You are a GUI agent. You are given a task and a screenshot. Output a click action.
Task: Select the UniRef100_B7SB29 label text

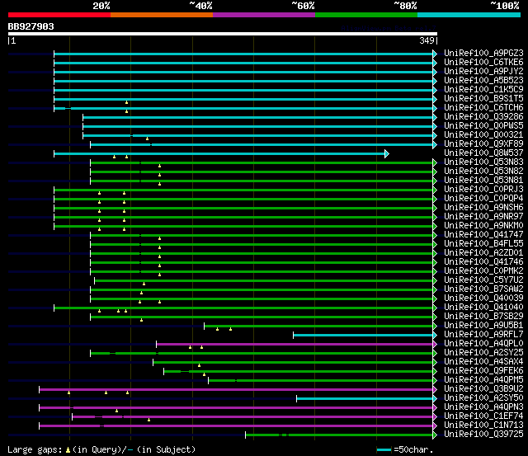(483, 317)
